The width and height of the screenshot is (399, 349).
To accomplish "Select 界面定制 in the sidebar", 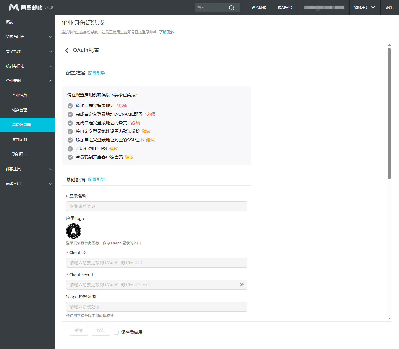I will pyautogui.click(x=20, y=140).
